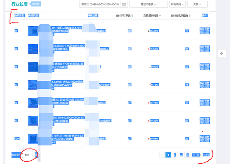The width and height of the screenshot is (230, 164).
Task: Open 查看详情 for rank 94 row
Action: click(x=205, y=29)
